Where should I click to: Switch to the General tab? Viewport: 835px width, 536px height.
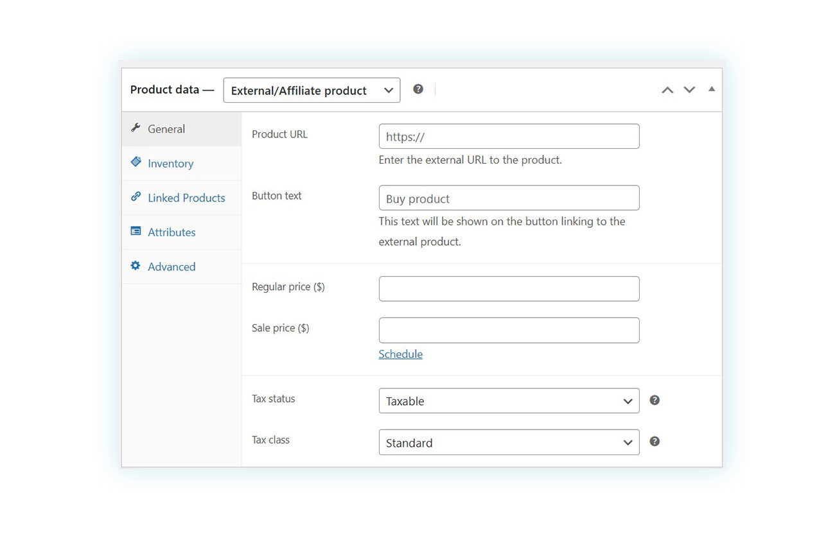click(182, 129)
